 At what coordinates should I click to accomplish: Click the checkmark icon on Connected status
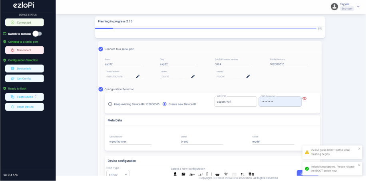coord(13,23)
